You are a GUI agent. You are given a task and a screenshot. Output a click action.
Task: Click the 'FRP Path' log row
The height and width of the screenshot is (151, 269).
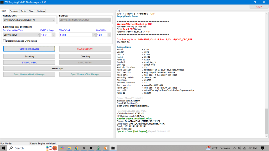tap(155, 90)
